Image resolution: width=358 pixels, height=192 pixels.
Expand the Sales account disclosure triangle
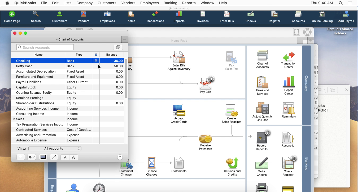pos(14,119)
